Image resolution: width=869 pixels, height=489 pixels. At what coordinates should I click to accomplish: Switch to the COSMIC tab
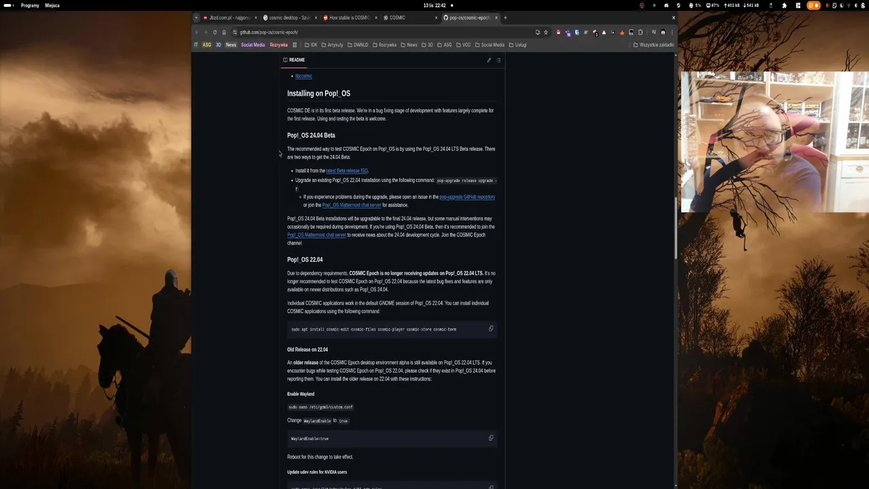tap(409, 18)
